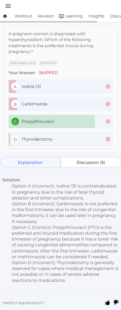Screen dimensions: 121x310
Task: Select option A circle
Action: (x=15, y=86)
